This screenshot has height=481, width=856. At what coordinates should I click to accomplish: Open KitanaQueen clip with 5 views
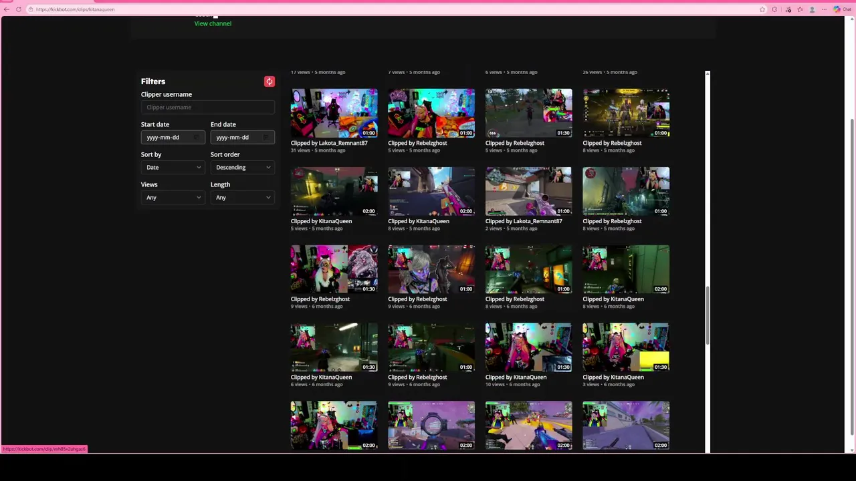(x=334, y=191)
